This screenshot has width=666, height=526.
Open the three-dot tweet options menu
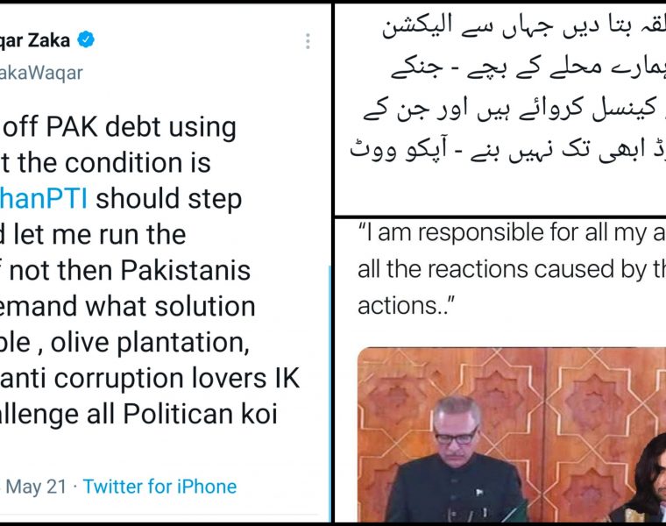308,41
